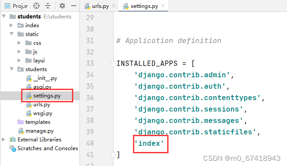Click 'django.contrib.staticfiles' string

click(195, 132)
